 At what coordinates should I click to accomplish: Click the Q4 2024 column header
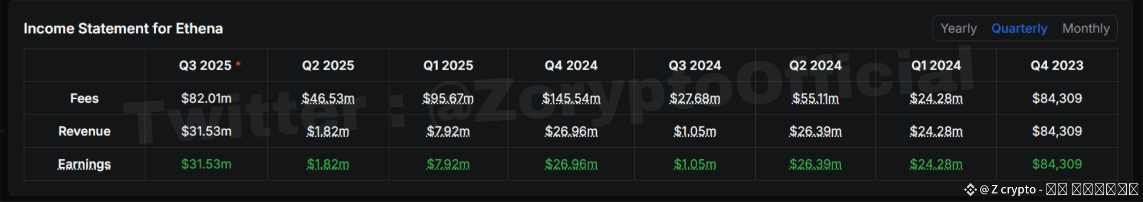pyautogui.click(x=571, y=66)
